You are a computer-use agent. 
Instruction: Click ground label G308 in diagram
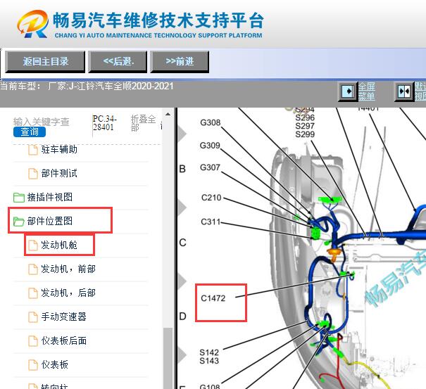(211, 122)
